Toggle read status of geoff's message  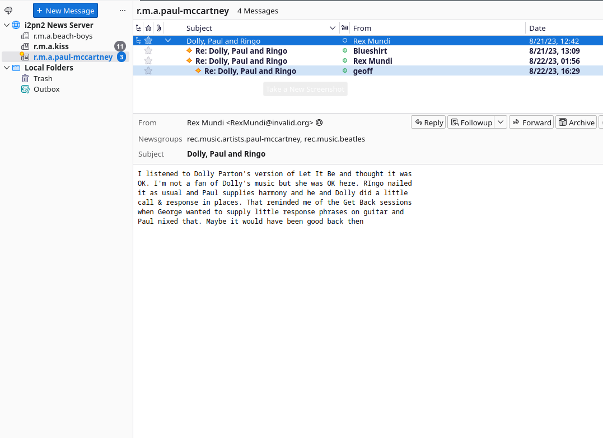click(x=344, y=70)
